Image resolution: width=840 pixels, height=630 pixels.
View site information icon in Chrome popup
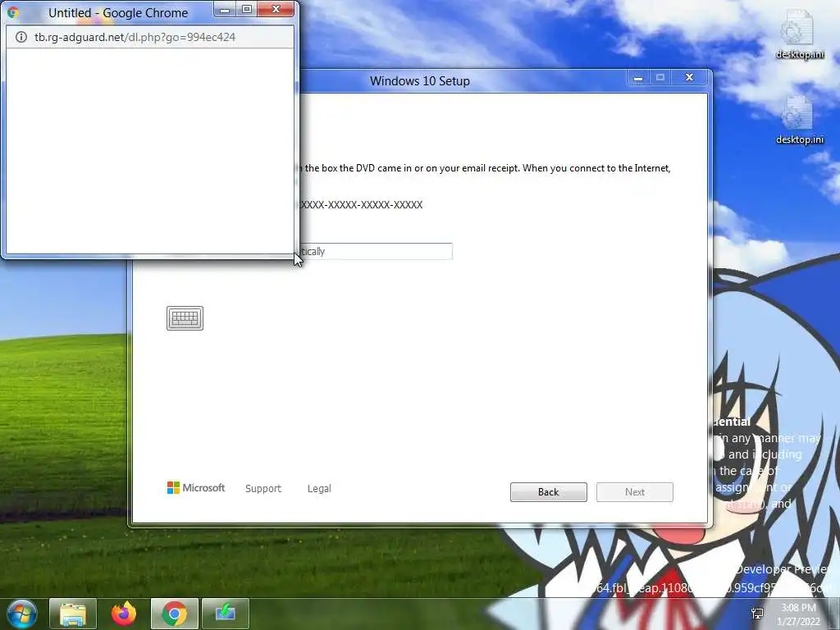pos(21,37)
